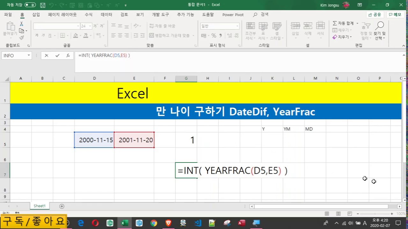Open Chrome from the taskbar
The height and width of the screenshot is (229, 408).
(x=154, y=223)
